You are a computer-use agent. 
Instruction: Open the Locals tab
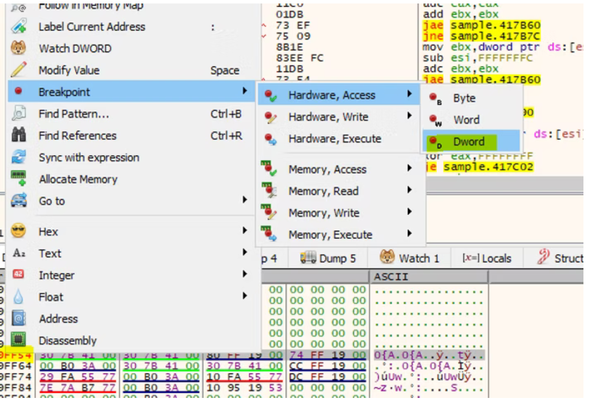tap(487, 258)
